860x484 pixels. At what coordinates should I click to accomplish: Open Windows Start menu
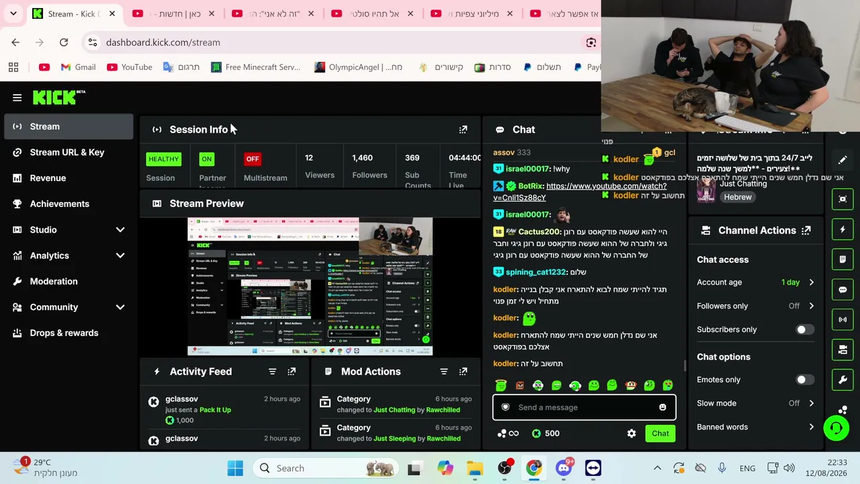(x=235, y=469)
